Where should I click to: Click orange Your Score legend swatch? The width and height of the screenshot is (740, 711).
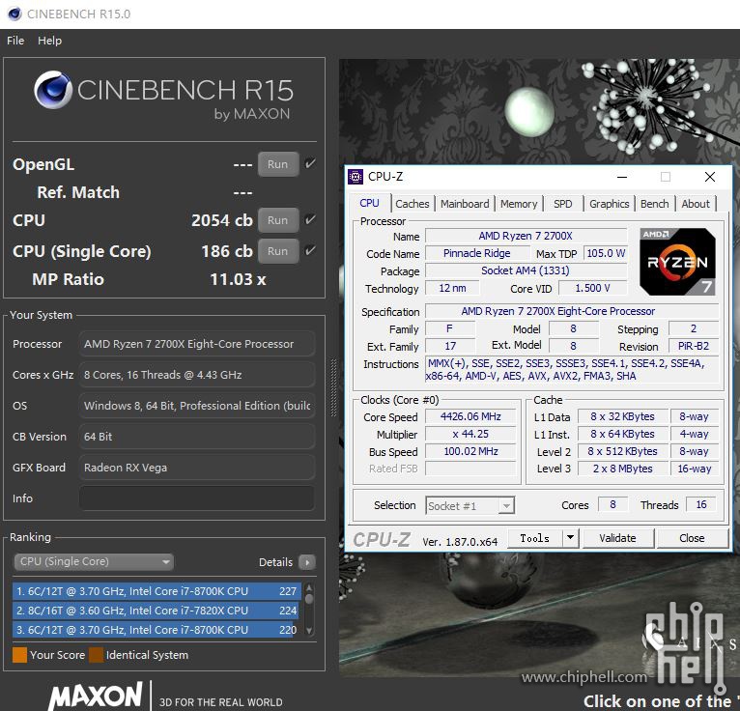[x=19, y=655]
